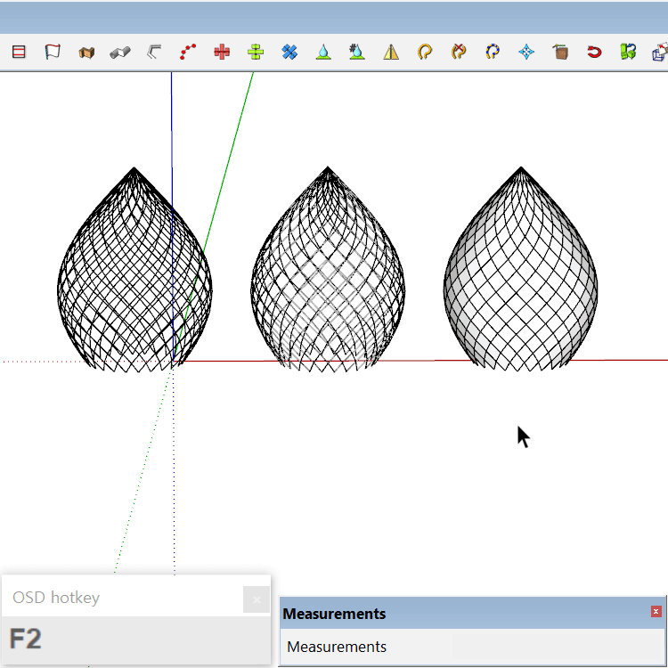Select the left wireframe teardrop model
This screenshot has width=668, height=668.
pos(134,270)
